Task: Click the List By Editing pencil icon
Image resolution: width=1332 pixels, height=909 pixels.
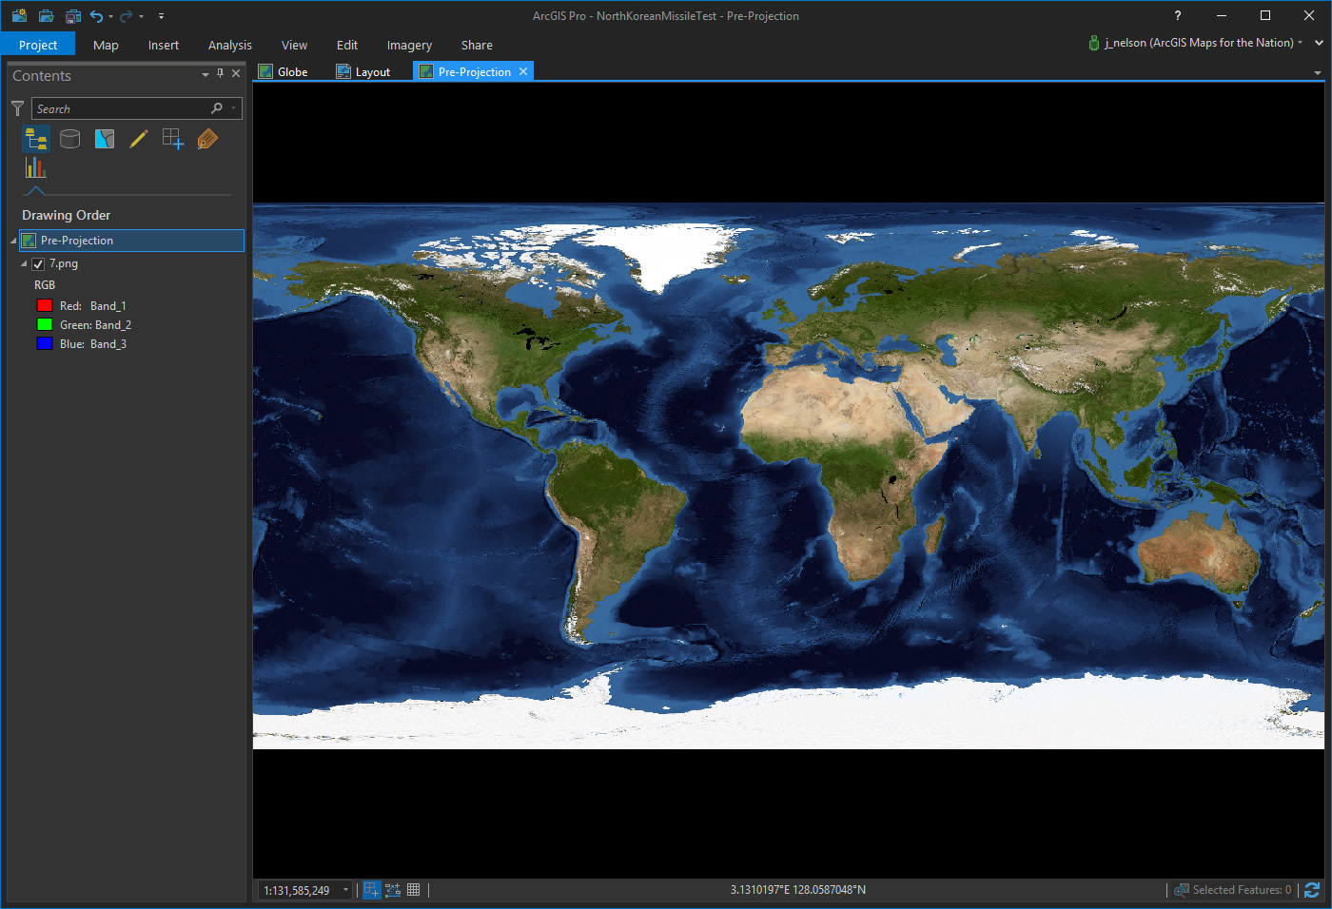Action: pyautogui.click(x=139, y=139)
